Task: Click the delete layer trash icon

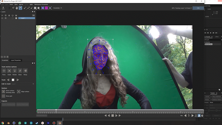Action: [x=7, y=57]
